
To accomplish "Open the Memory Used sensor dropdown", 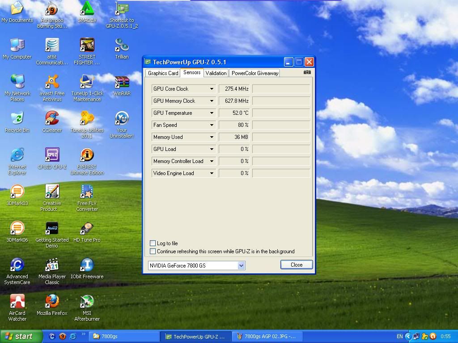I will click(212, 137).
